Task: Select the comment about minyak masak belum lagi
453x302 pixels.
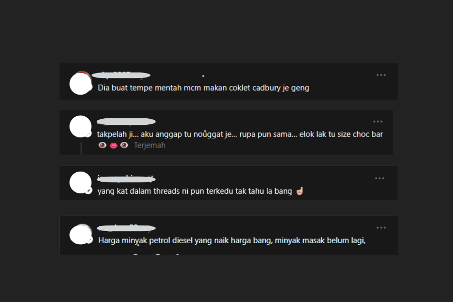Action: [232, 241]
